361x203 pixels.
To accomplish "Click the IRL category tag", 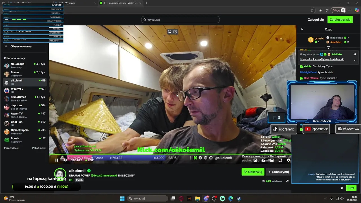I will tap(71, 180).
